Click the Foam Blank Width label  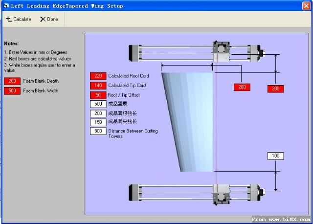coord(41,90)
